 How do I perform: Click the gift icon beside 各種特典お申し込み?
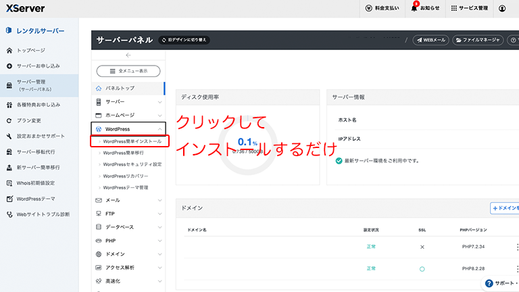point(9,105)
